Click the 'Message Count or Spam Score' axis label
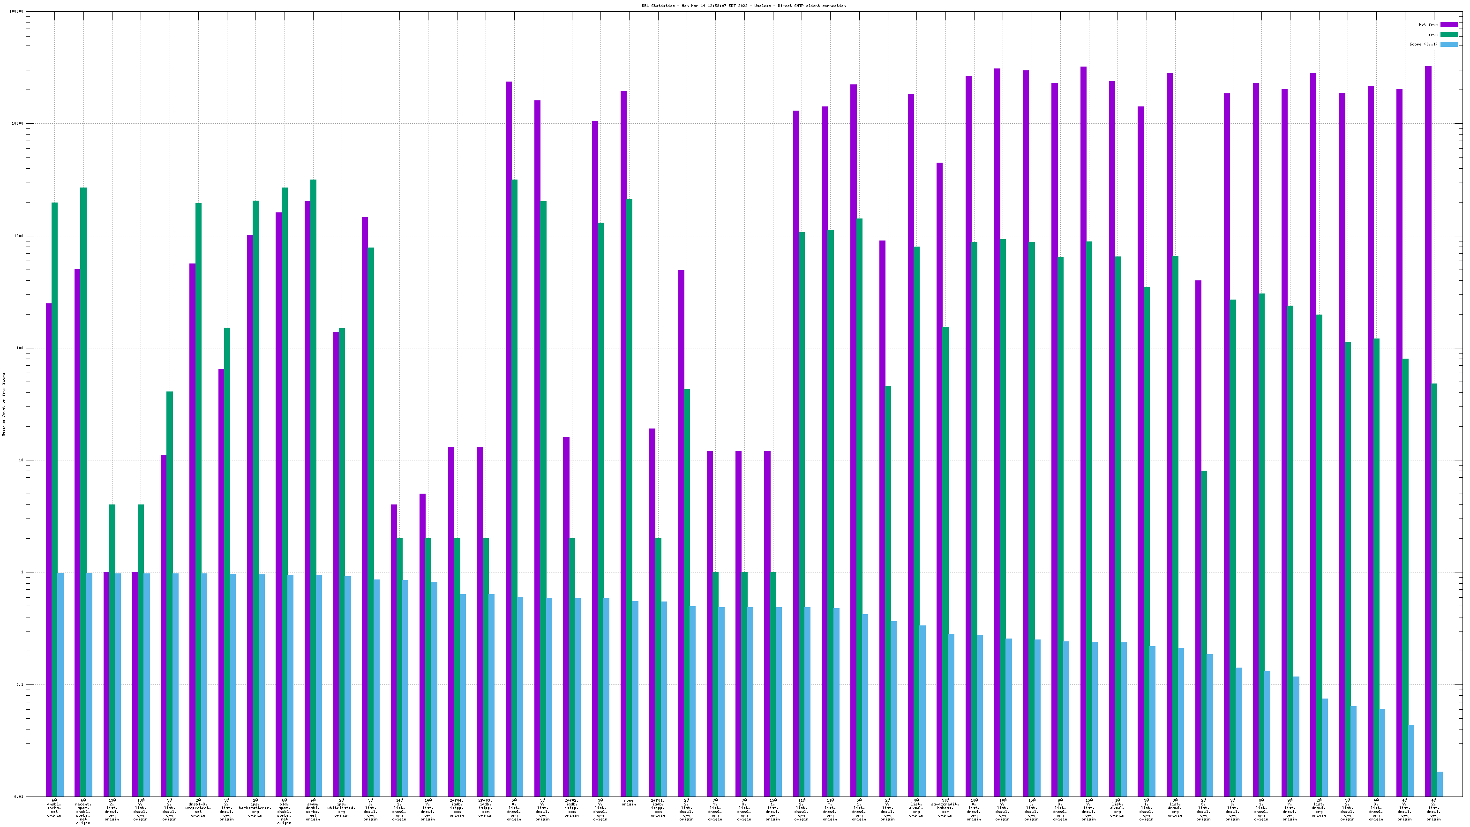The height and width of the screenshot is (827, 1470). pyautogui.click(x=3, y=405)
